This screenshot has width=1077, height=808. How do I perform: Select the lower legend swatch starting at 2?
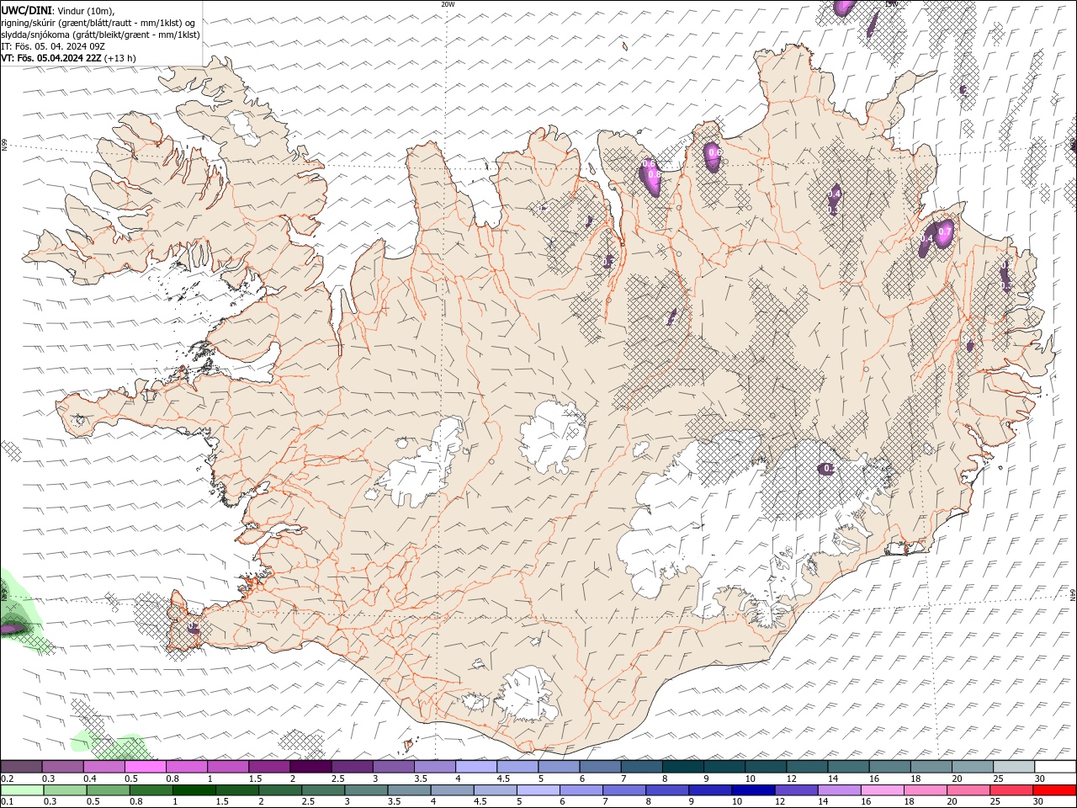[279, 790]
